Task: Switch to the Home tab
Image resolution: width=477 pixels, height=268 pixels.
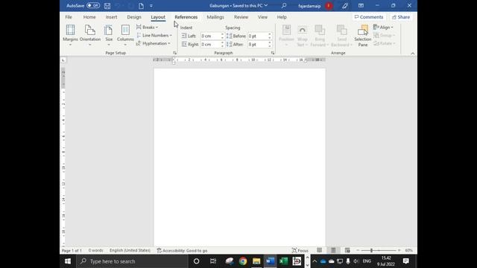Action: (89, 17)
